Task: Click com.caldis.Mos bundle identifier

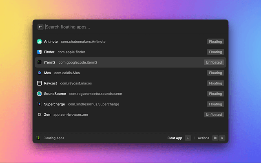Action: (67, 73)
